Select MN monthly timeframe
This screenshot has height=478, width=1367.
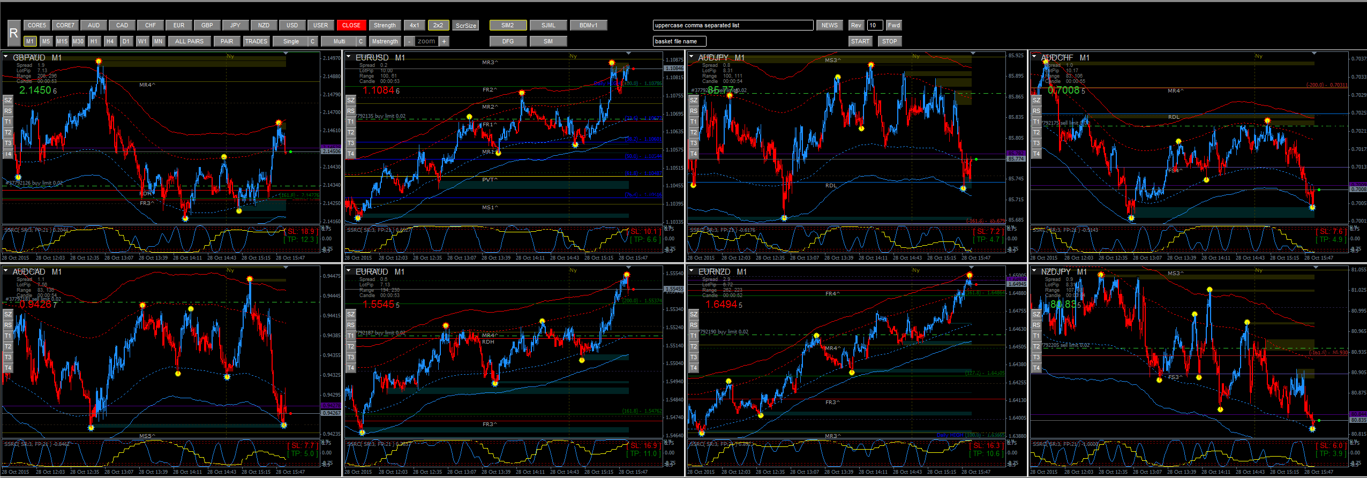(x=159, y=41)
